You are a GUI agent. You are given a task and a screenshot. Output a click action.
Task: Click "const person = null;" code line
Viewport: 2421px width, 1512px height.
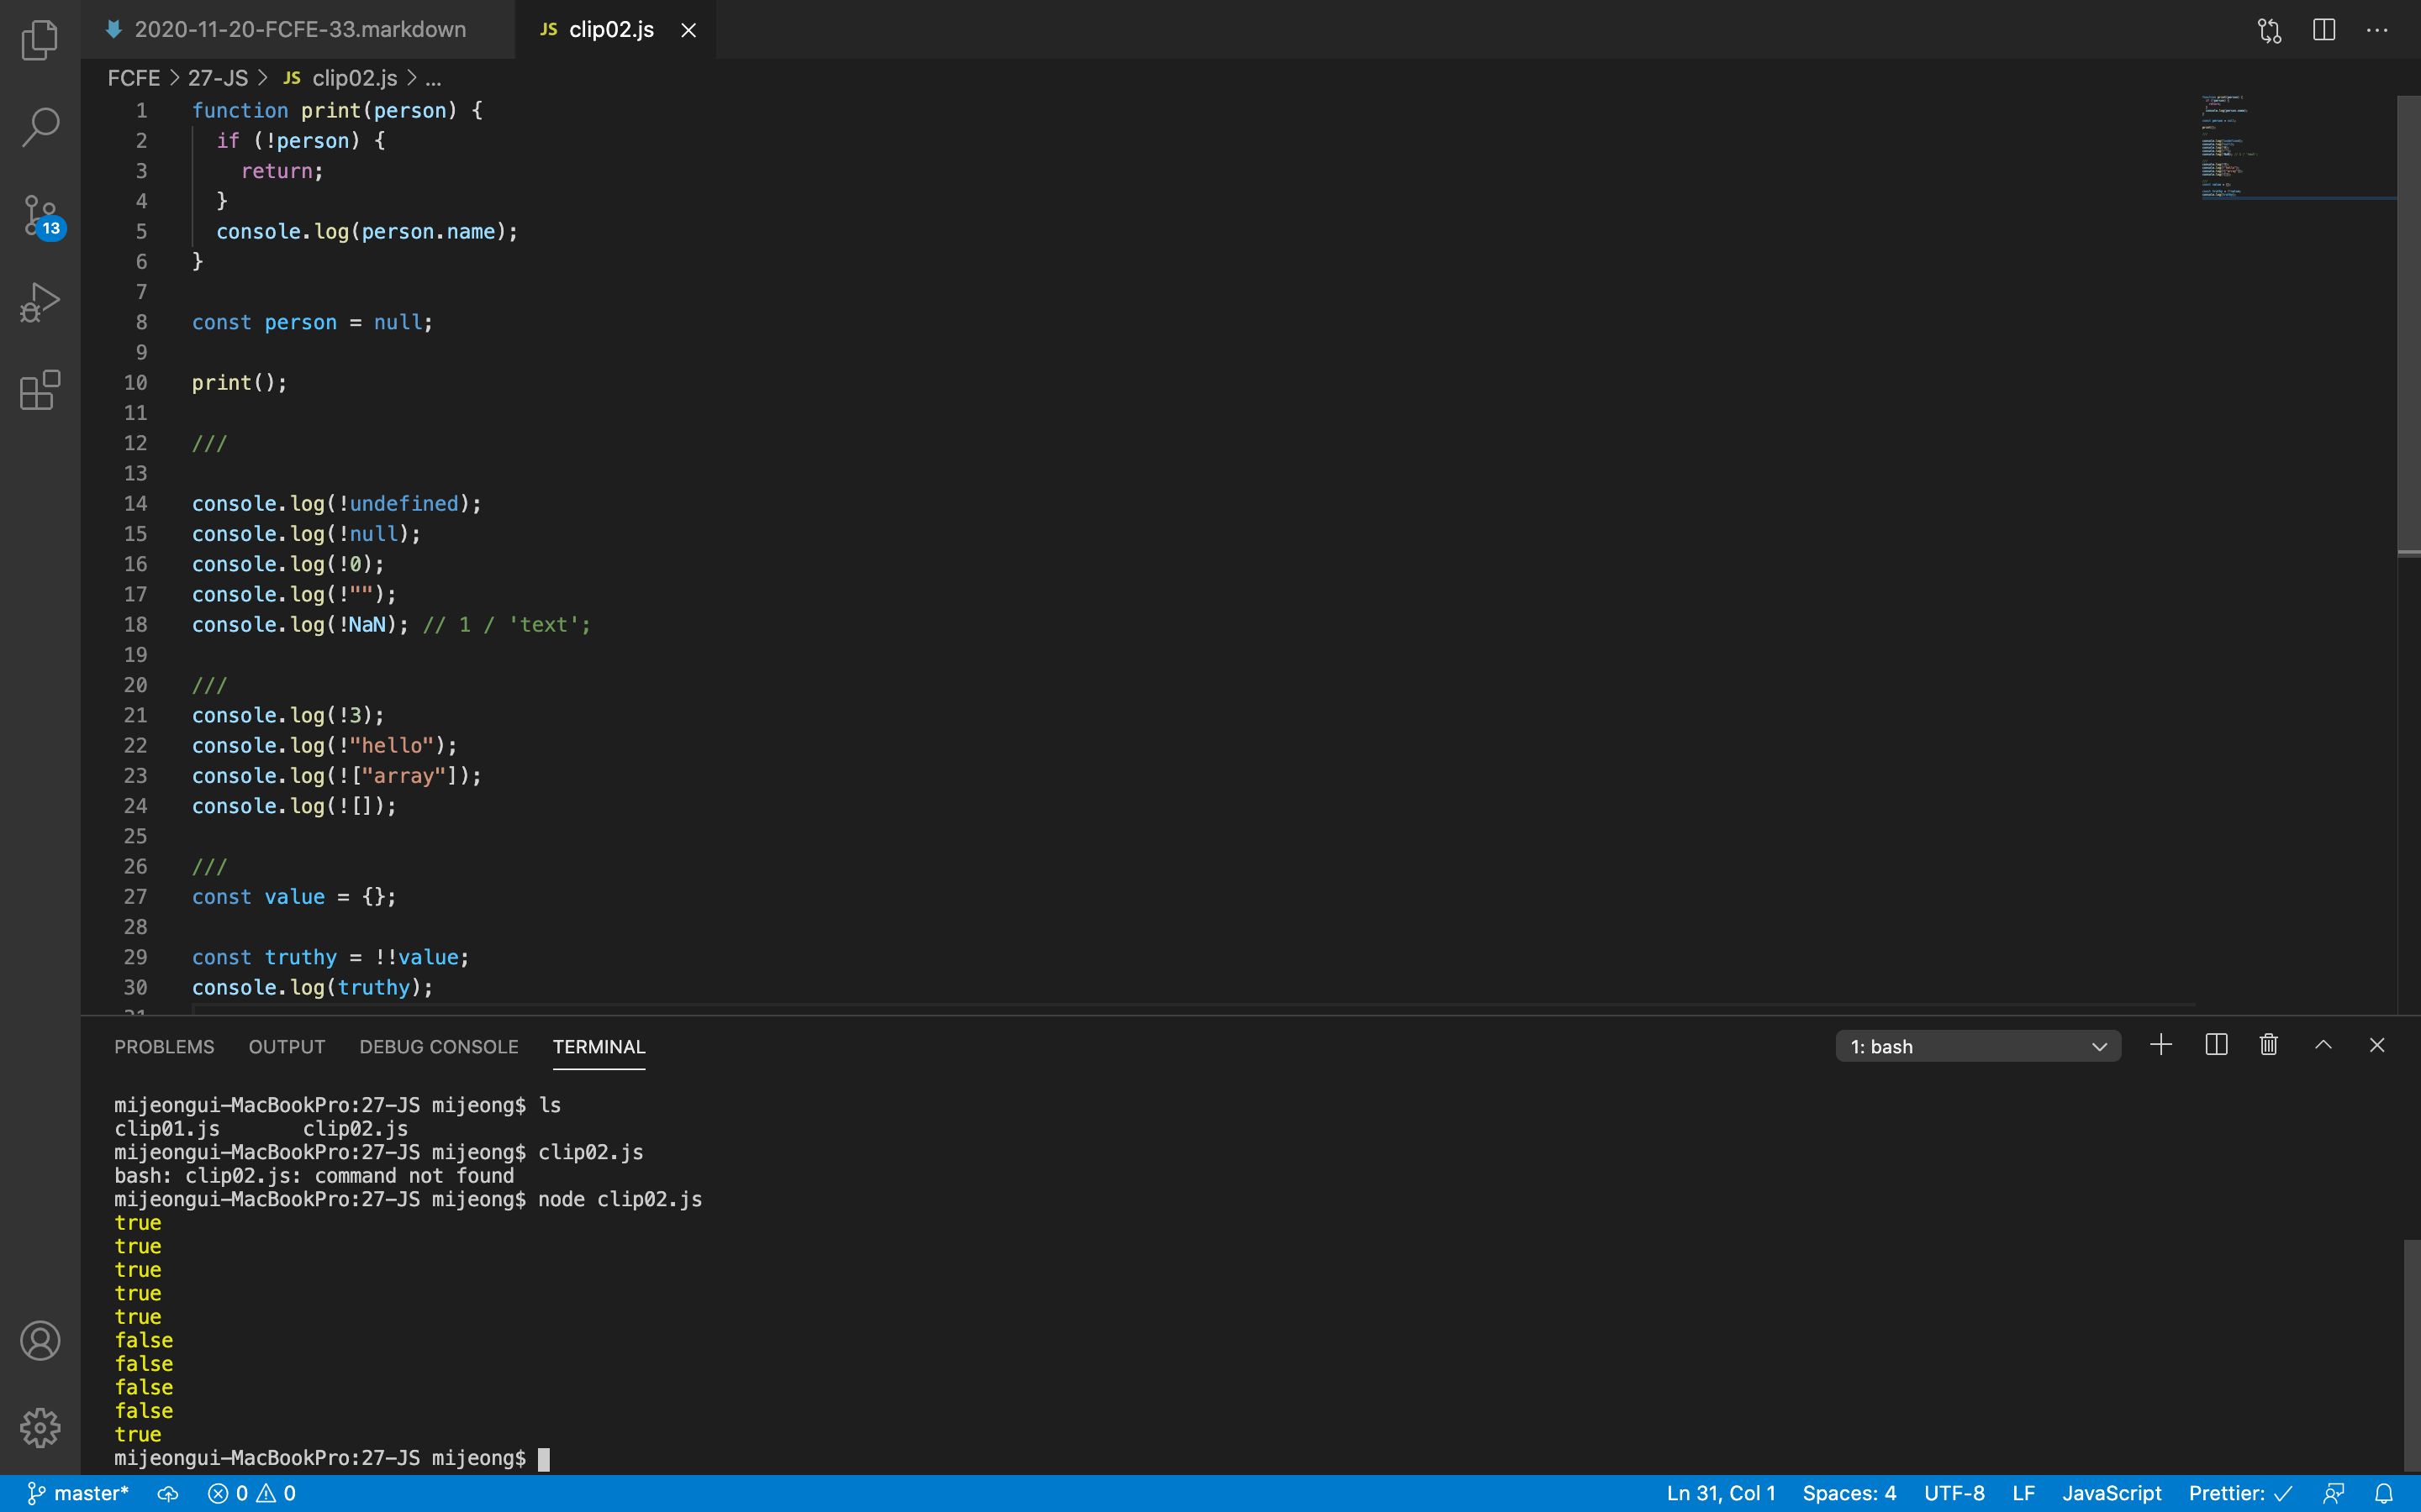312,322
